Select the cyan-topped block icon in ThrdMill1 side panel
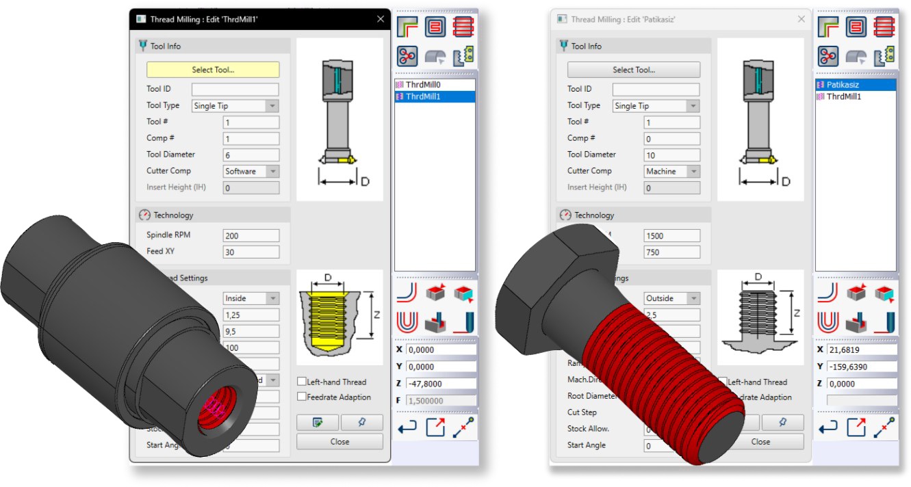 point(465,293)
